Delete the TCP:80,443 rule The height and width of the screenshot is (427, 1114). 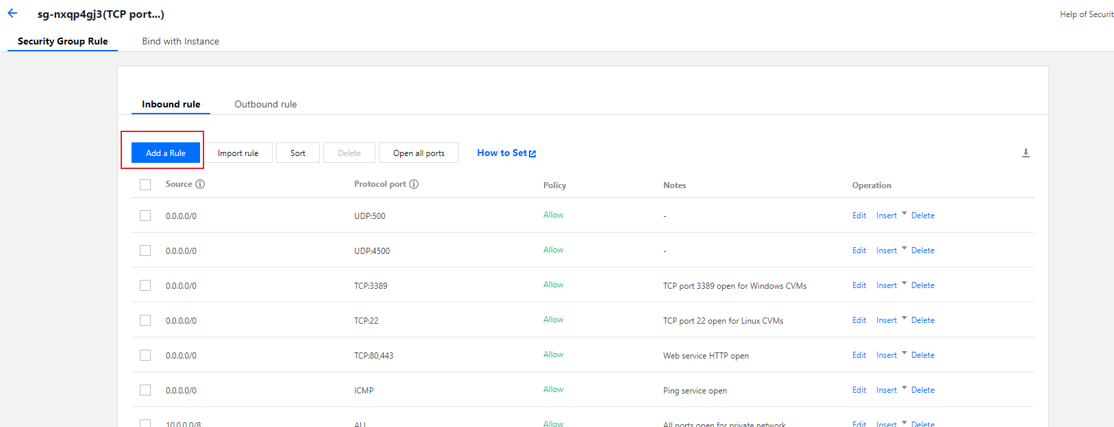pos(923,355)
